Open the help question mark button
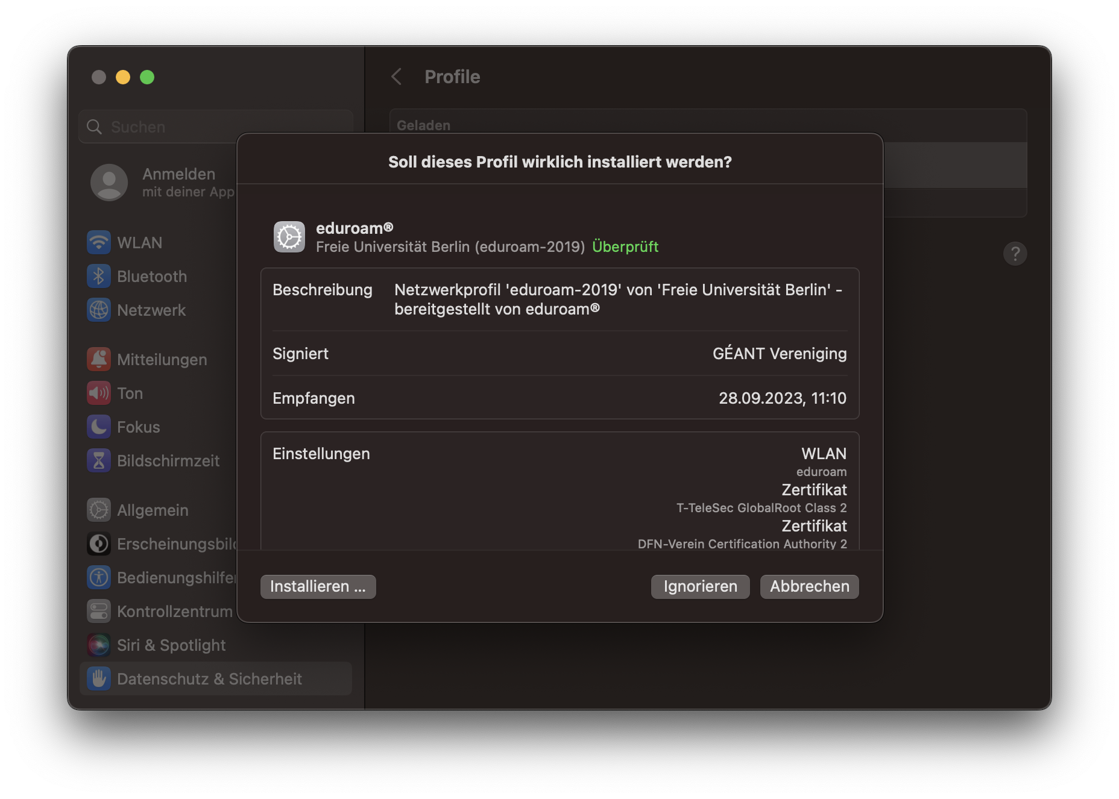 coord(1015,254)
